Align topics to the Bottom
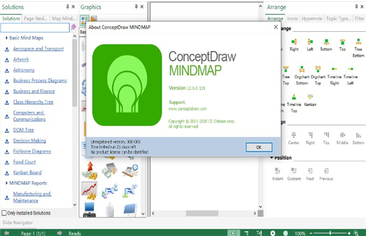This screenshot has height=236, width=366. 358,138
